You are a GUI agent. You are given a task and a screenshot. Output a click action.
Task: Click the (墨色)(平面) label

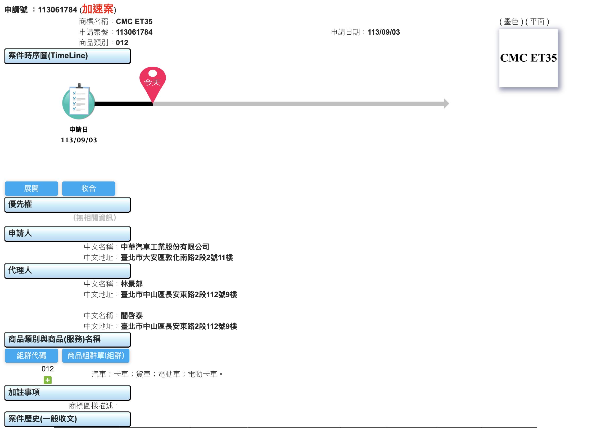tap(524, 21)
